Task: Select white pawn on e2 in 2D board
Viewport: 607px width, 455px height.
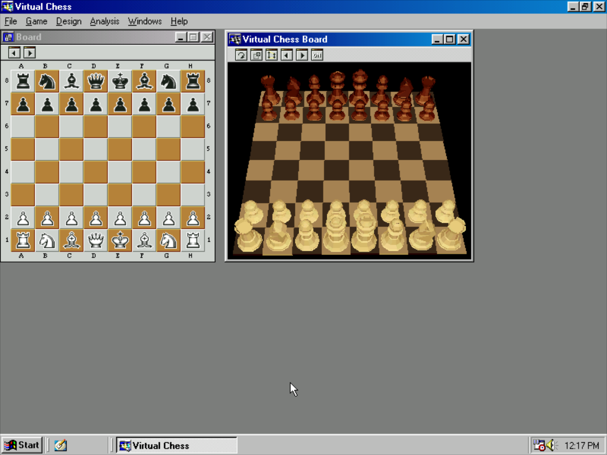Action: [120, 218]
